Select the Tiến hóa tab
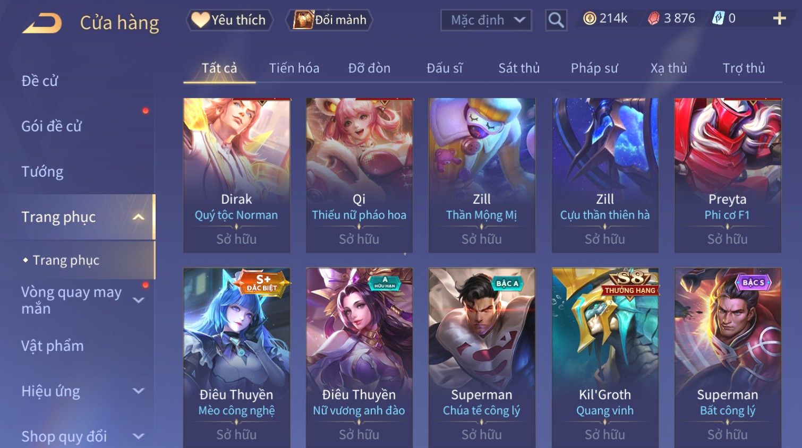The height and width of the screenshot is (448, 802). tap(294, 68)
